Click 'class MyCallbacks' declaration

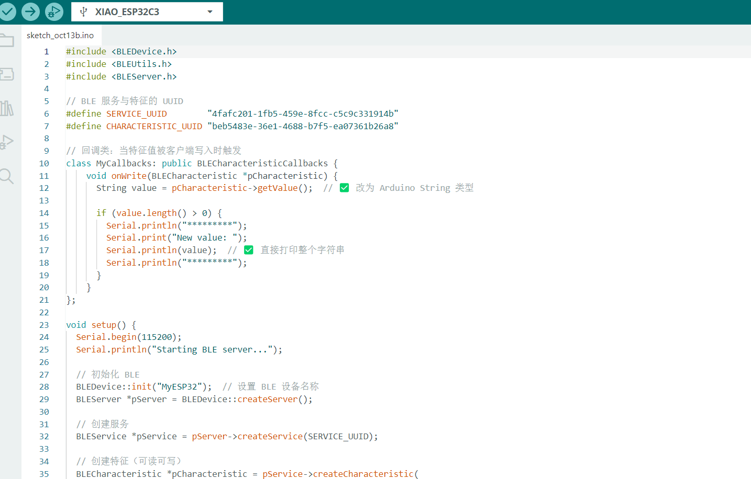109,164
